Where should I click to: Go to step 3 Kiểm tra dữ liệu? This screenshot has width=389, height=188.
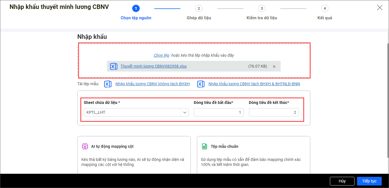[262, 8]
